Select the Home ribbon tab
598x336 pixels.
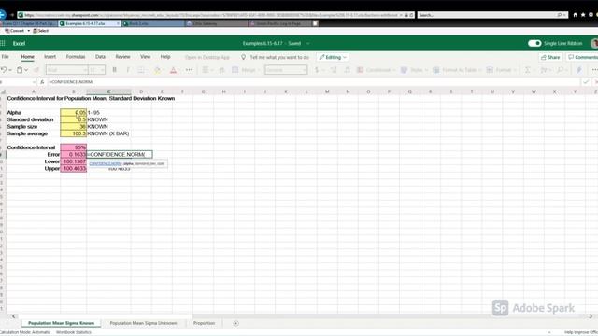[x=27, y=57]
